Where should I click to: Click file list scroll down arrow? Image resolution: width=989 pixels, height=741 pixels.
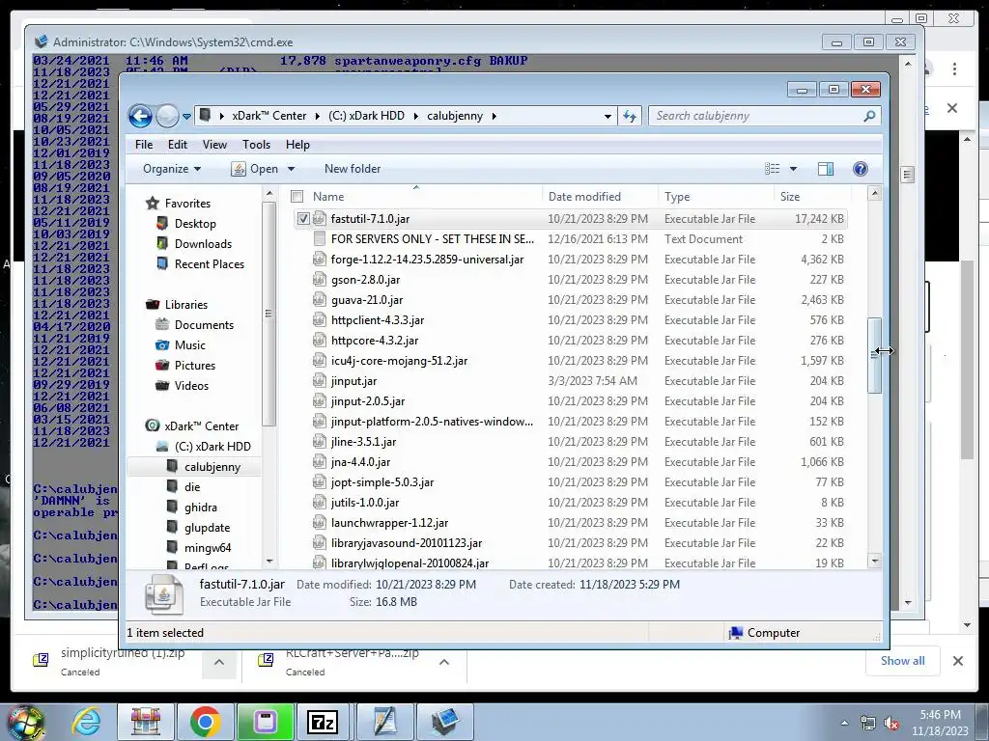pyautogui.click(x=874, y=561)
